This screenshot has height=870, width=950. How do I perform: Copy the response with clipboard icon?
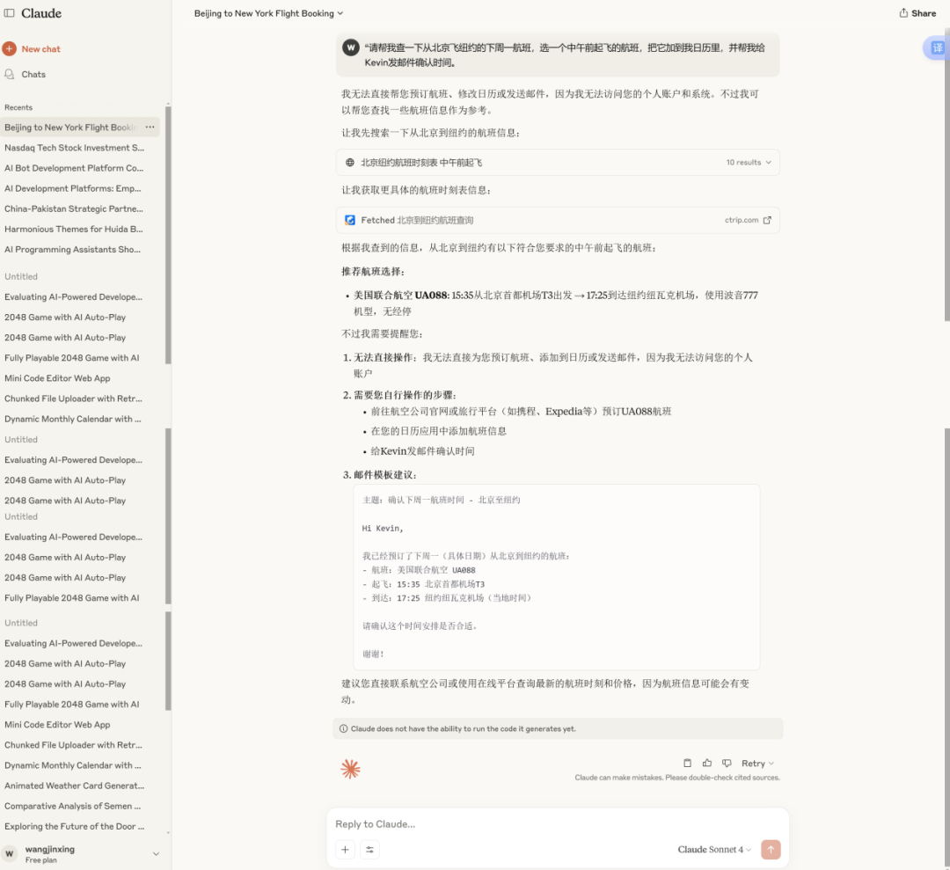[687, 764]
